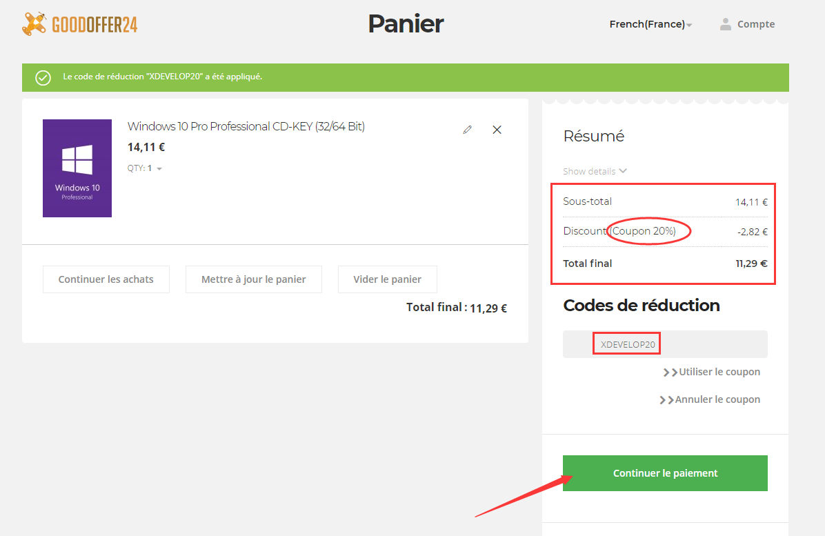Open the QTY quantity dropdown
Image resolution: width=825 pixels, height=536 pixels.
click(145, 168)
